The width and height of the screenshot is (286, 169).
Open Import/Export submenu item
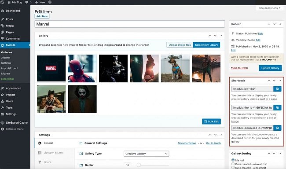pyautogui.click(x=10, y=68)
